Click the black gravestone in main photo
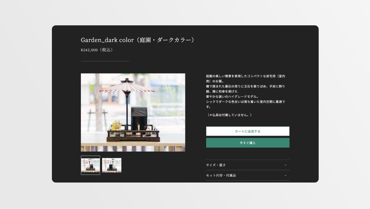This screenshot has width=370, height=209. click(139, 118)
